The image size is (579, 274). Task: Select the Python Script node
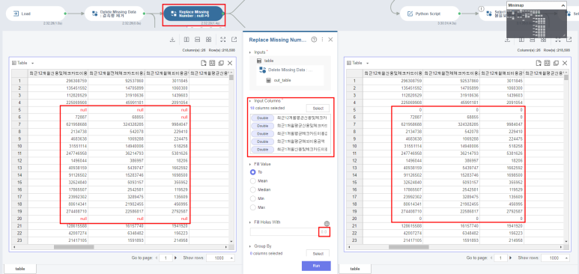point(430,13)
